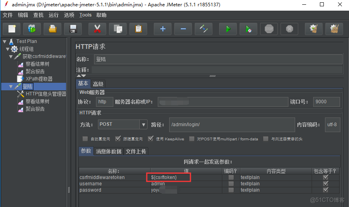Click the comment panel collapse arrows
349x207 pixels.
(x=81, y=76)
